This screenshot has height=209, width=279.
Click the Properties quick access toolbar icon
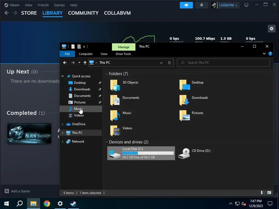click(x=73, y=47)
